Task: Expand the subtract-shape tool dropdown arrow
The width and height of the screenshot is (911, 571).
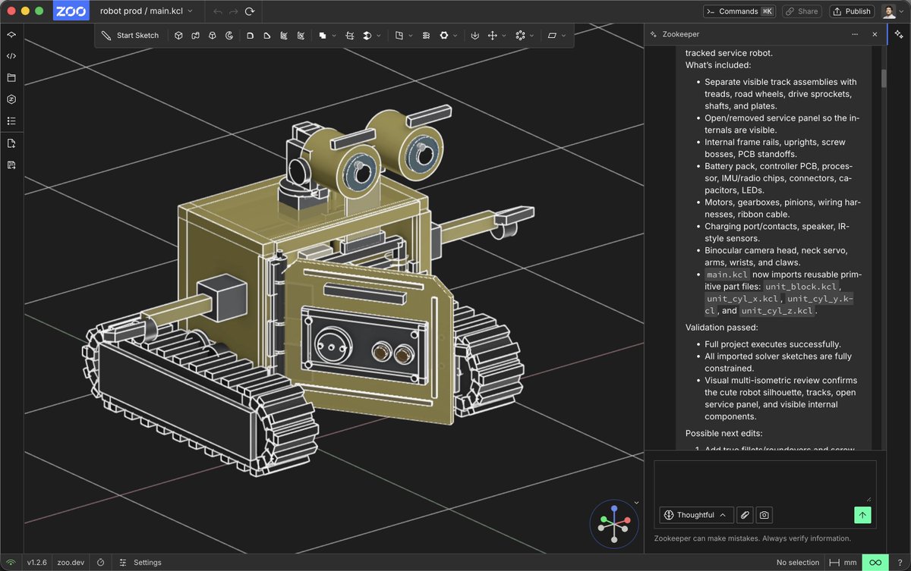Action: click(x=379, y=36)
